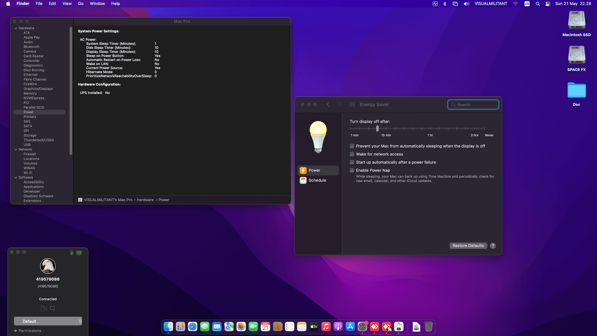Image resolution: width=597 pixels, height=336 pixels.
Task: Open the Schedule pane in Energy Saver
Action: pyautogui.click(x=318, y=180)
